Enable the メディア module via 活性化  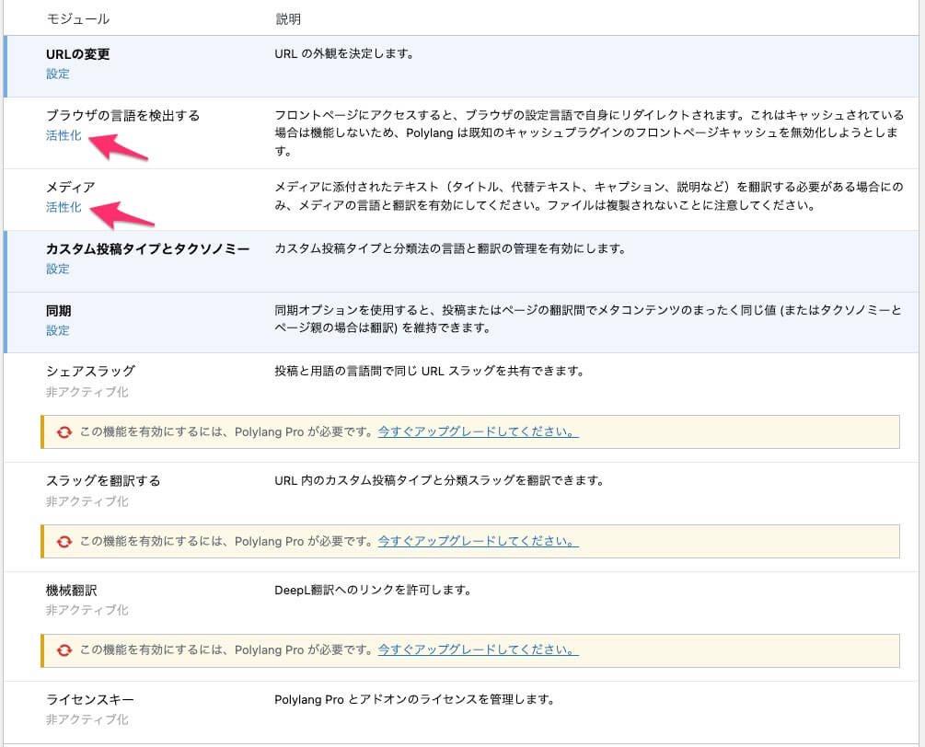[64, 207]
